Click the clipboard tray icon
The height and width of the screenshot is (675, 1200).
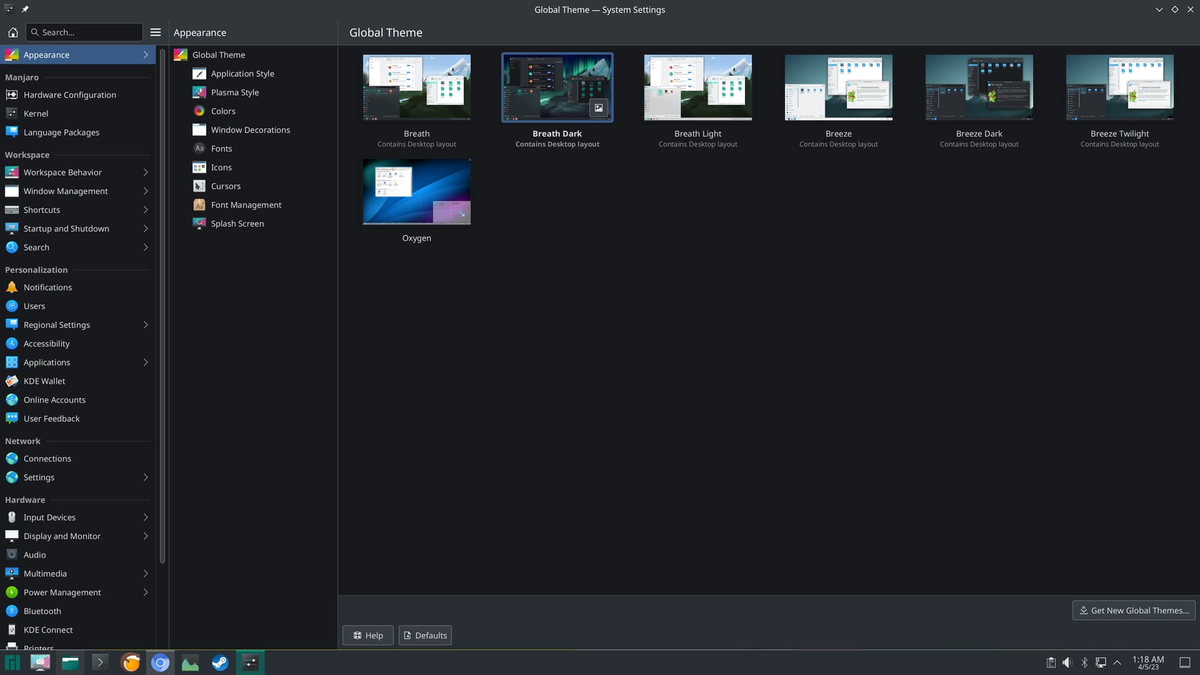1051,663
